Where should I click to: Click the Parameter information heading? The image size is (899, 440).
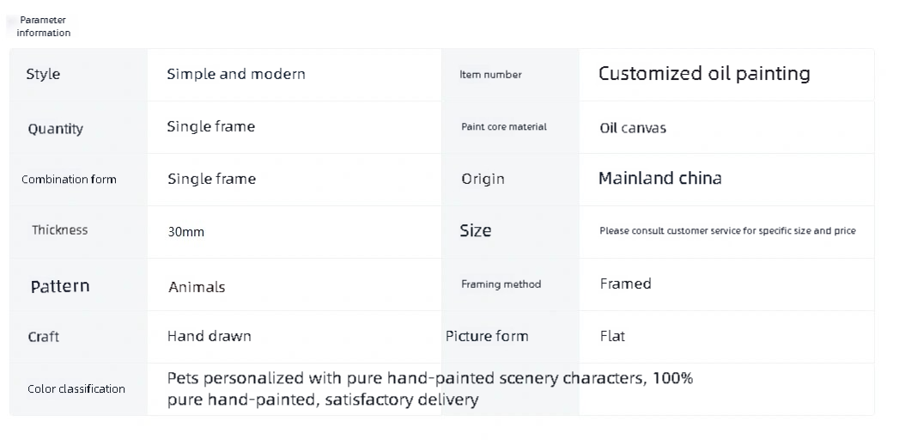click(x=44, y=27)
